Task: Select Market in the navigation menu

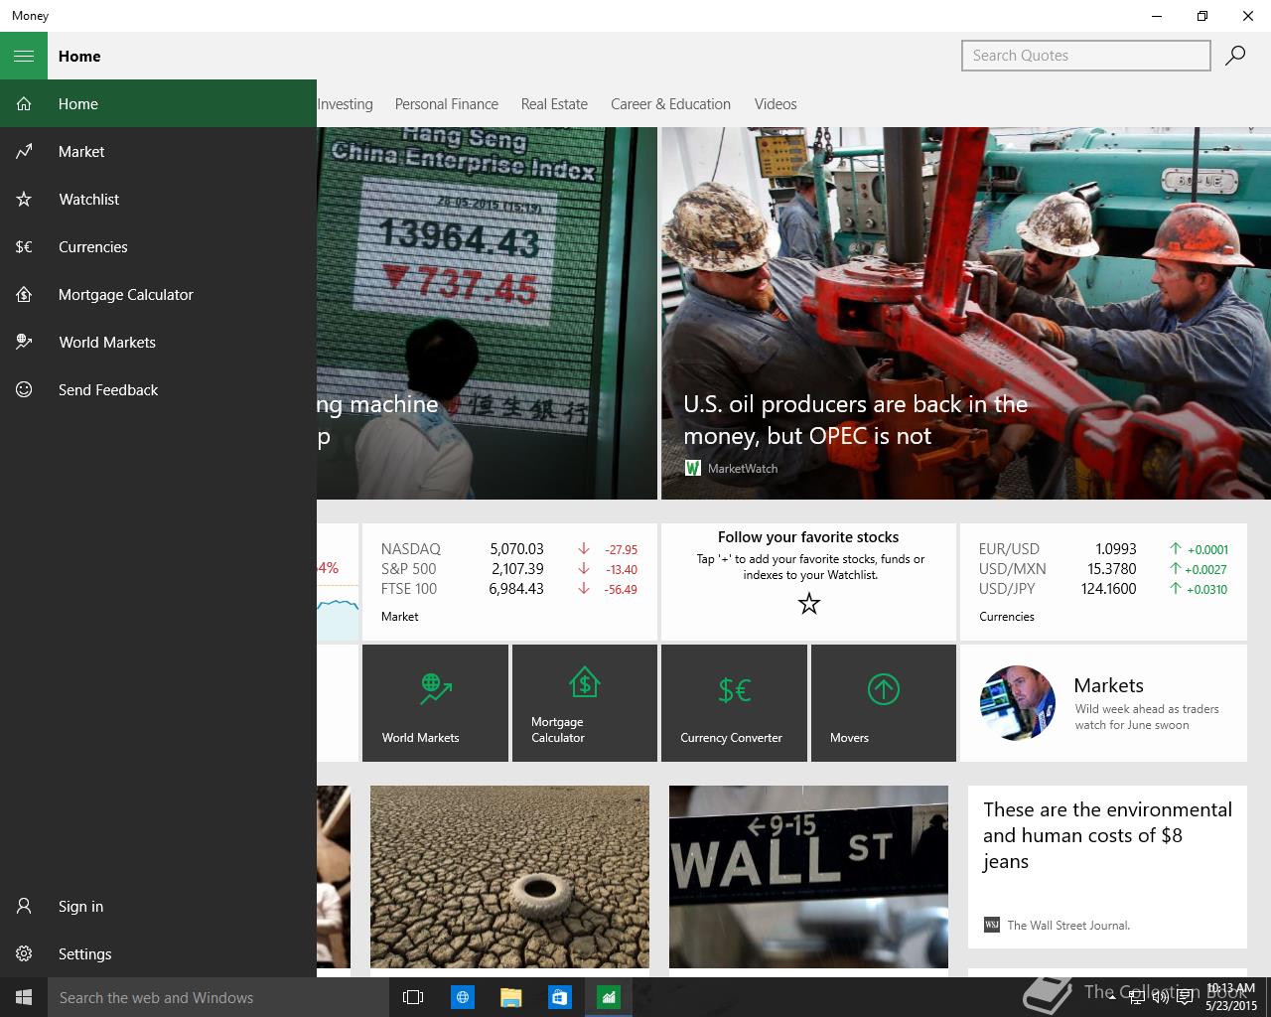Action: (158, 151)
